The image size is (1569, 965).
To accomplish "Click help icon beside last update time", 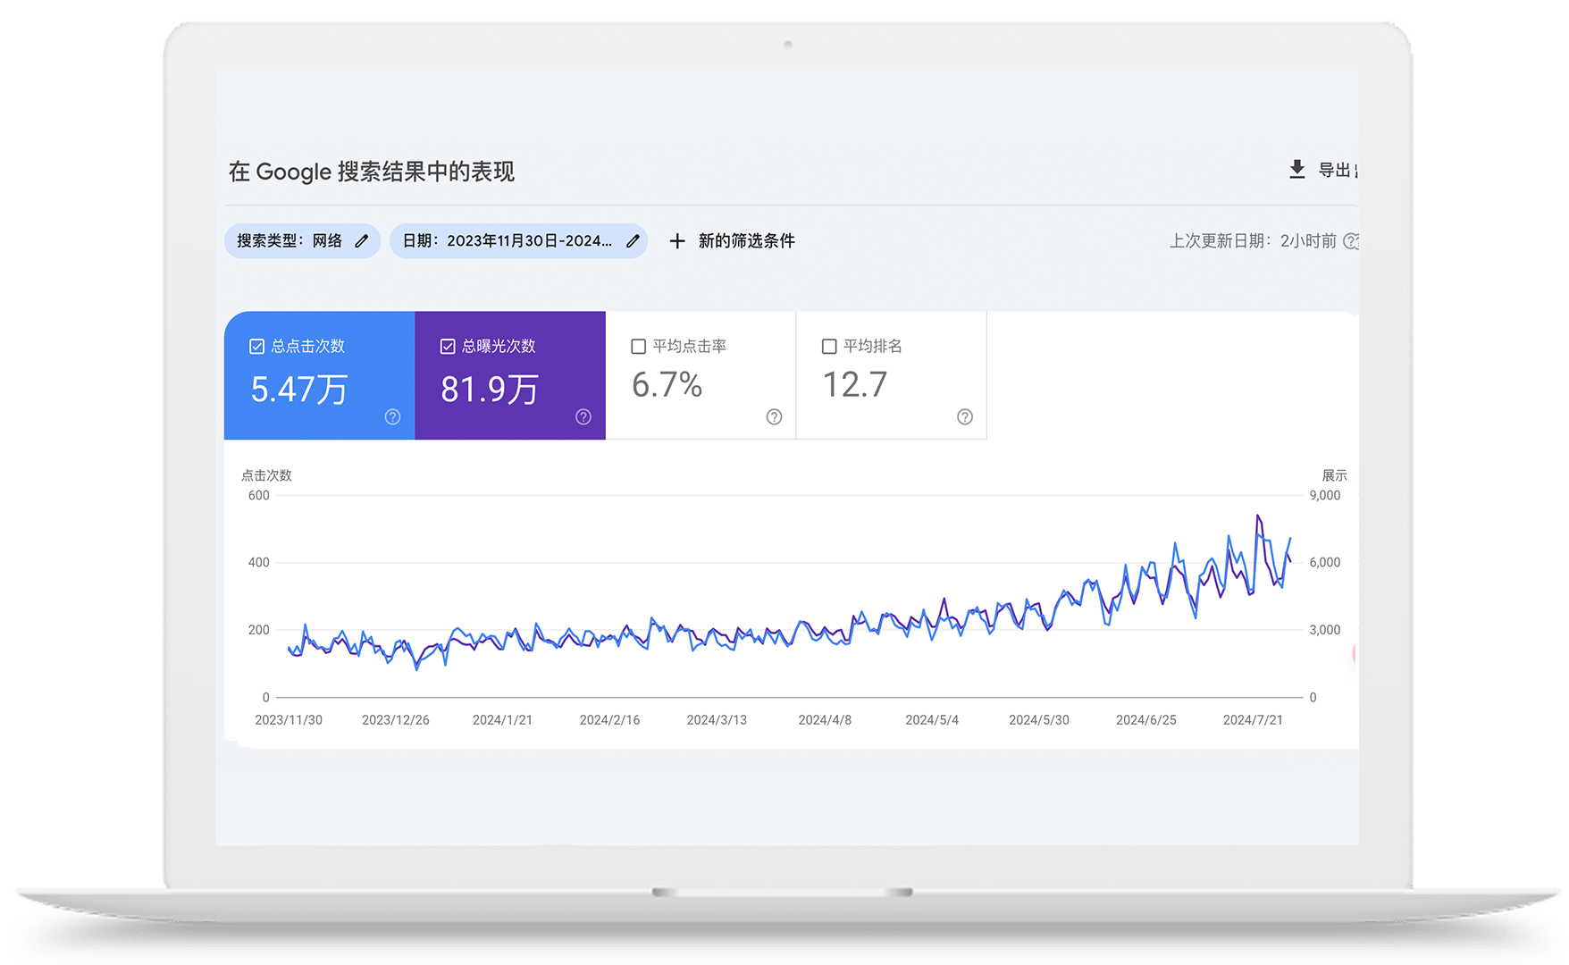I will (x=1351, y=241).
